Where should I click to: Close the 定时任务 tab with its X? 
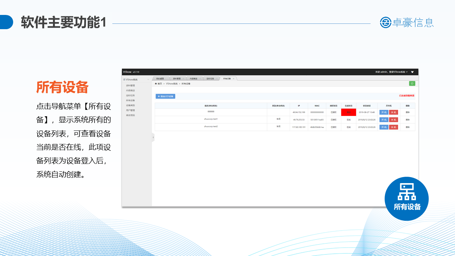(x=216, y=79)
